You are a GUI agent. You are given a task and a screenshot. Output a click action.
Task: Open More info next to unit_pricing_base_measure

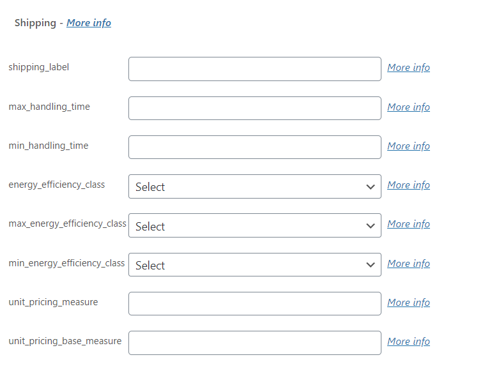pos(408,342)
